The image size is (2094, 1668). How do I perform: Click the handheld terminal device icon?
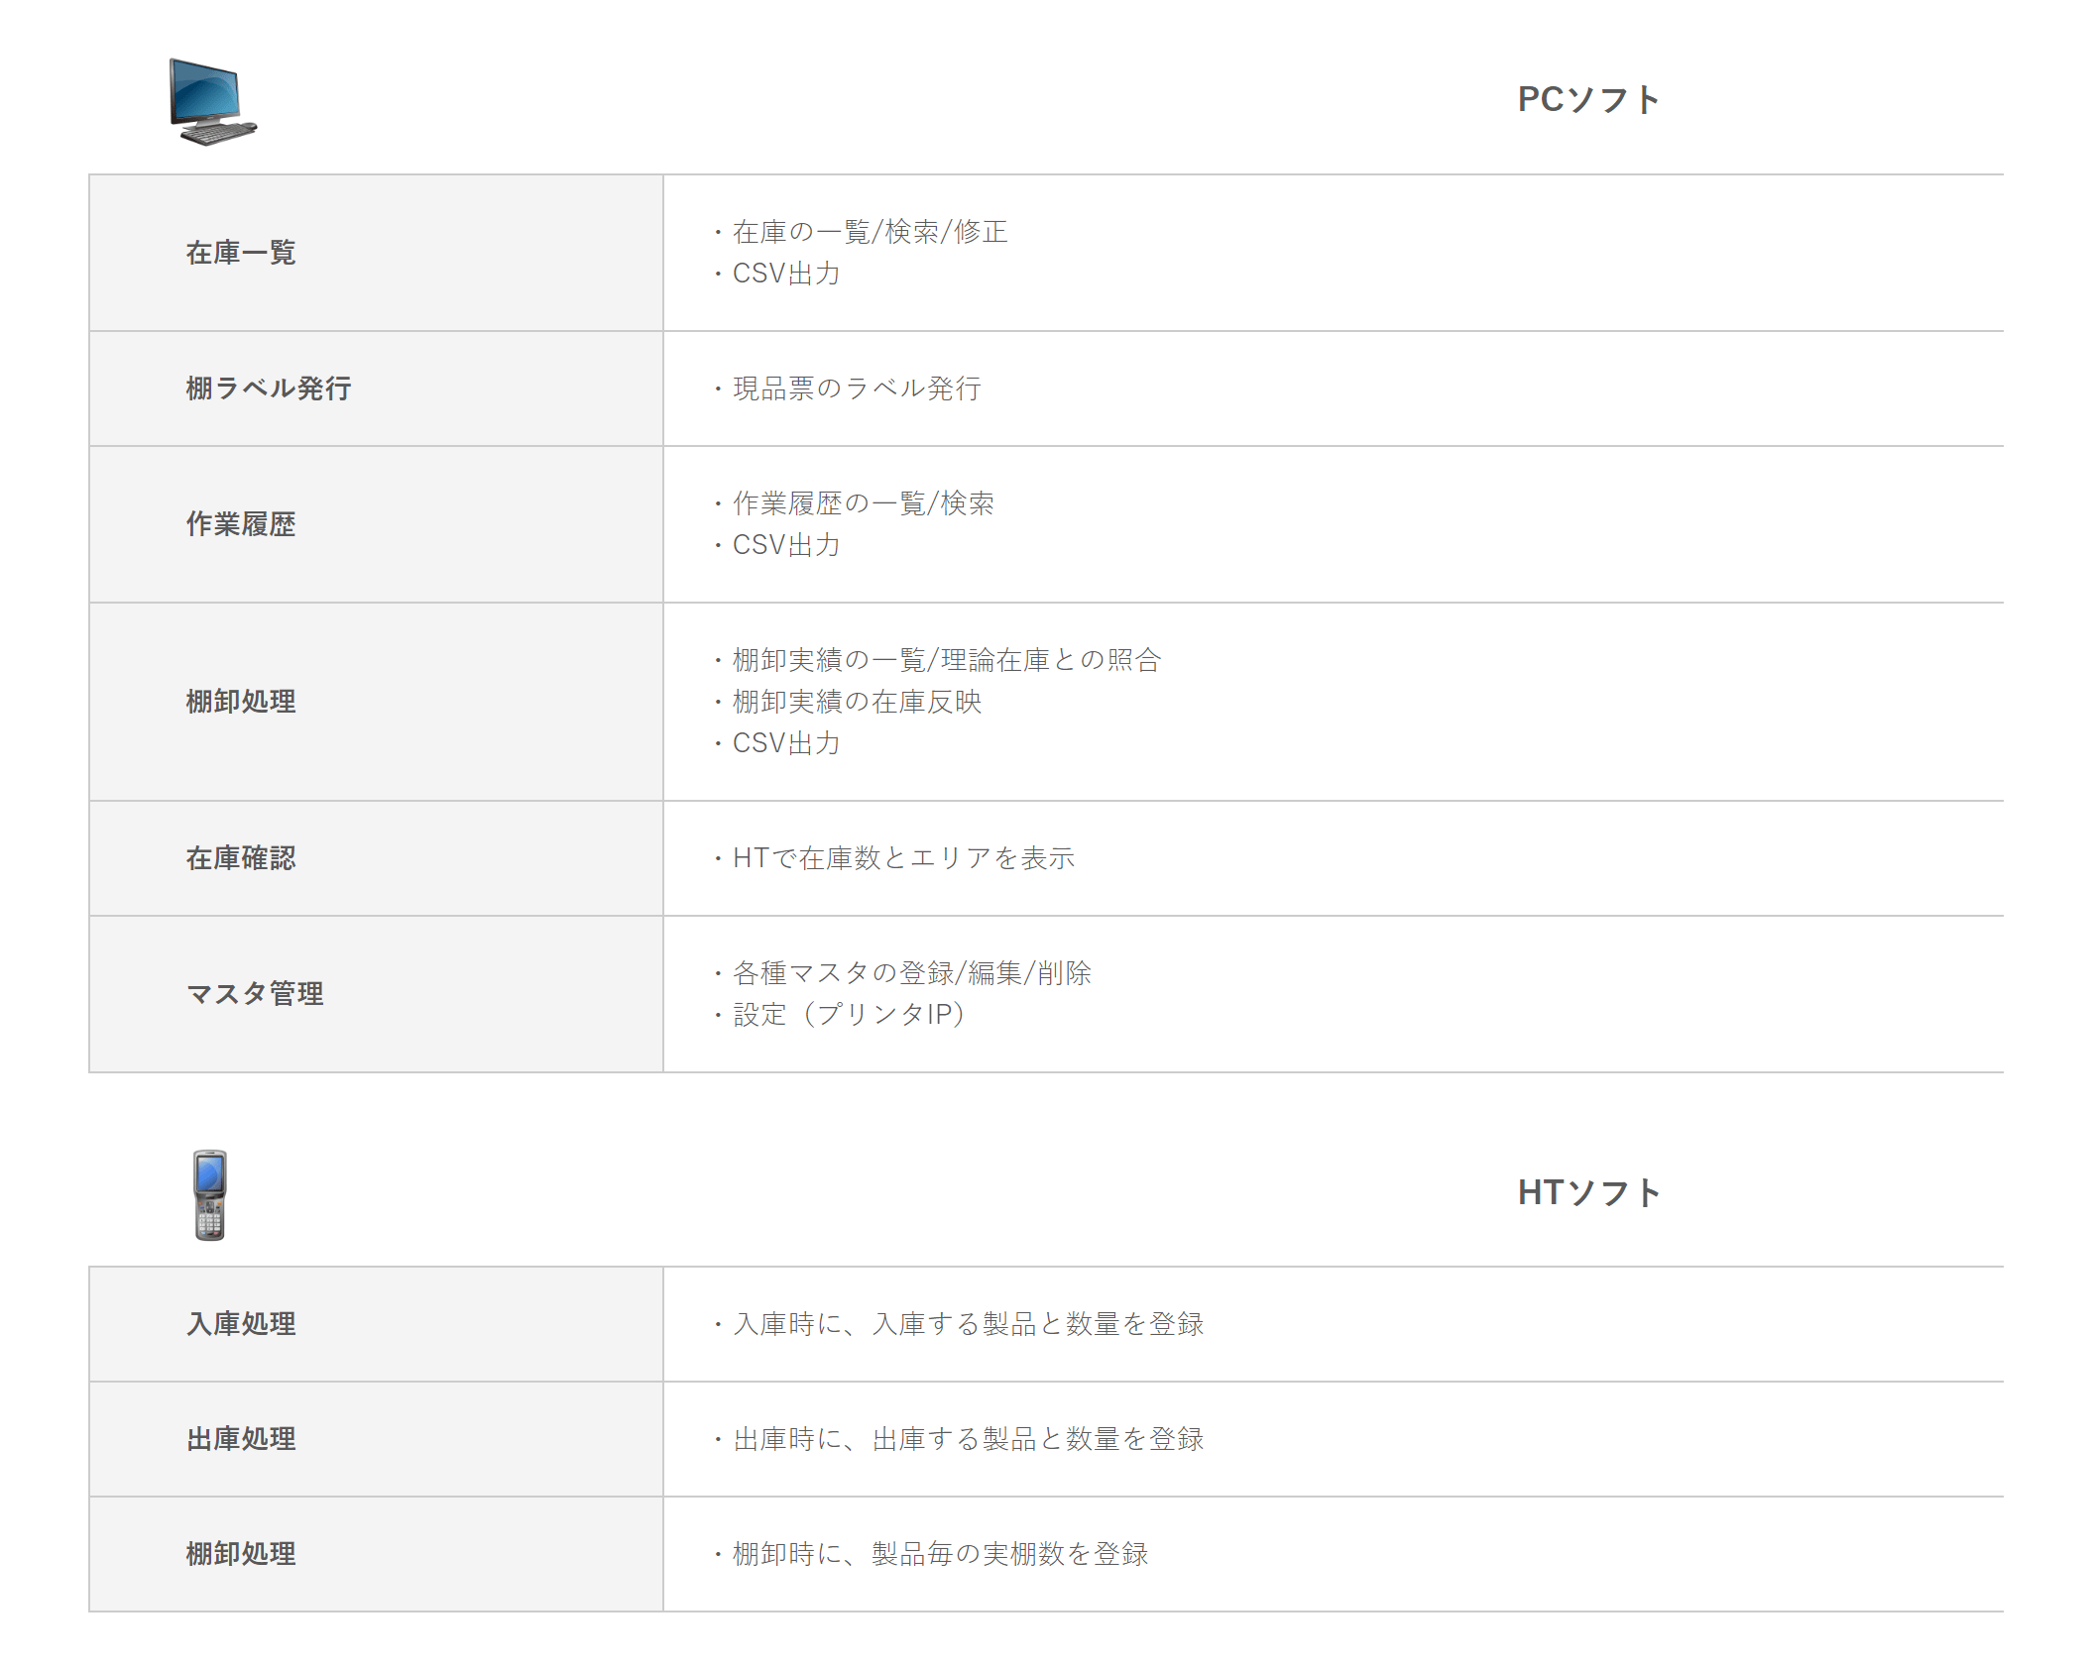[209, 1194]
